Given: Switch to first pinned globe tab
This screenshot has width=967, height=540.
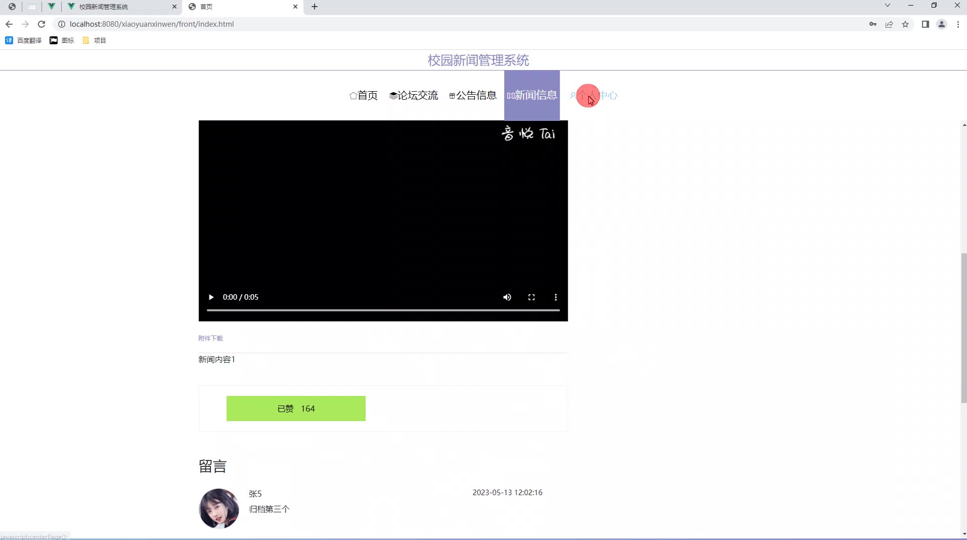Looking at the screenshot, I should click(x=12, y=7).
